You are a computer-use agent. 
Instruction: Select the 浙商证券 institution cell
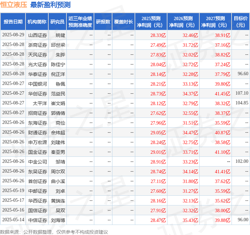pyautogui.click(x=38, y=45)
